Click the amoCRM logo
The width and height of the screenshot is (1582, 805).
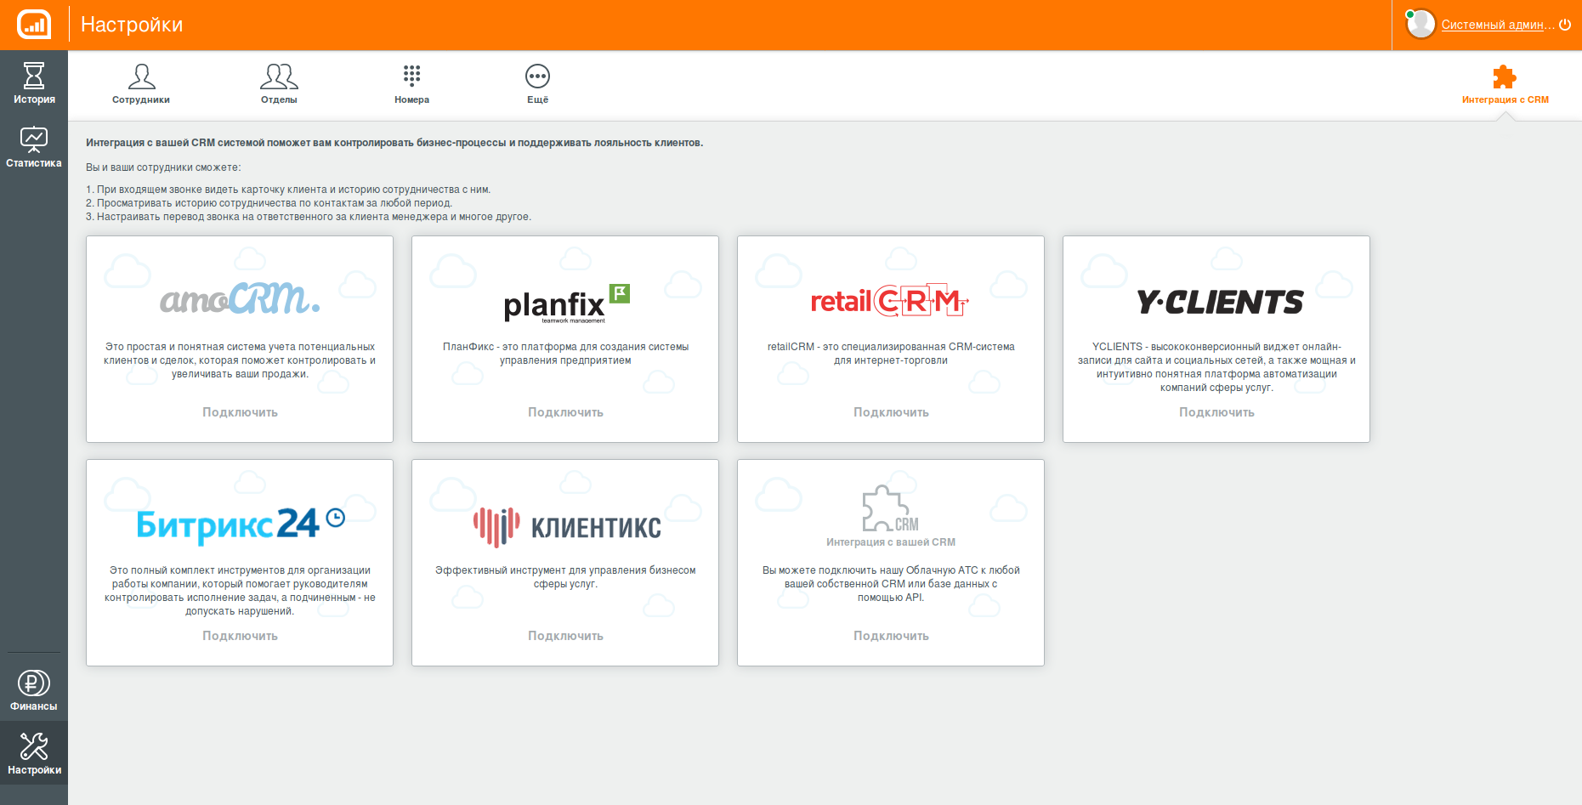click(240, 298)
